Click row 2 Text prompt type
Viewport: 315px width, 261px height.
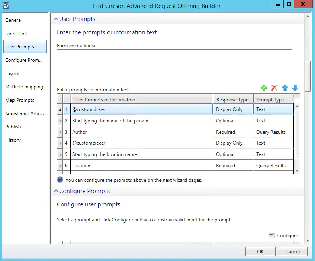[x=273, y=121]
